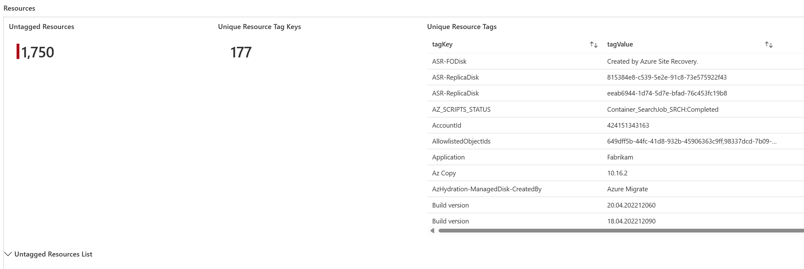Click the Az Copy tag row

[444, 173]
